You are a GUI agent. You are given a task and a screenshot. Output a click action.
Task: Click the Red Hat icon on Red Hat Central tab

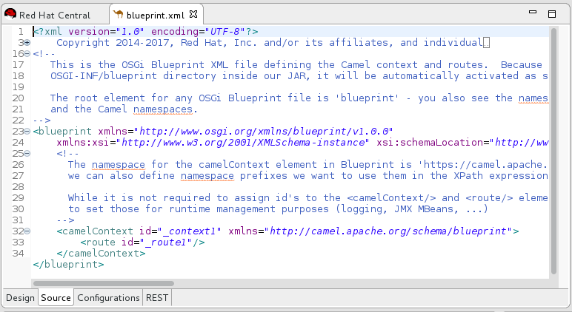coord(10,15)
